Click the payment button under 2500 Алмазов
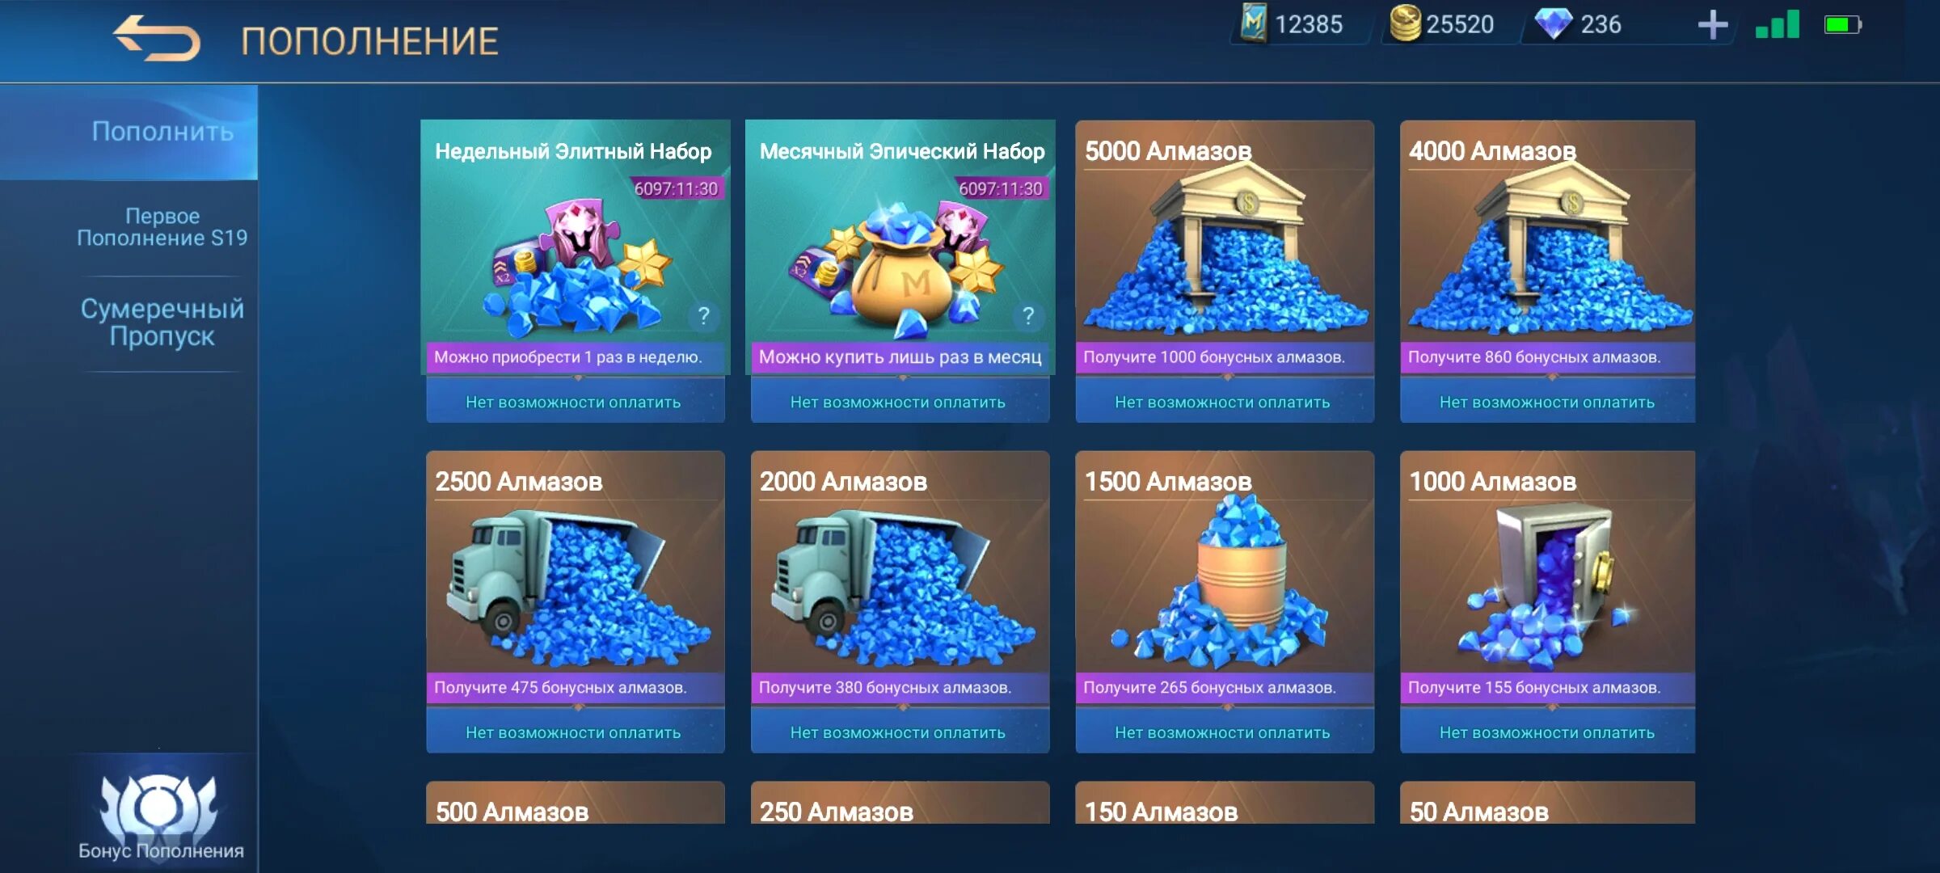1940x873 pixels. click(x=575, y=732)
